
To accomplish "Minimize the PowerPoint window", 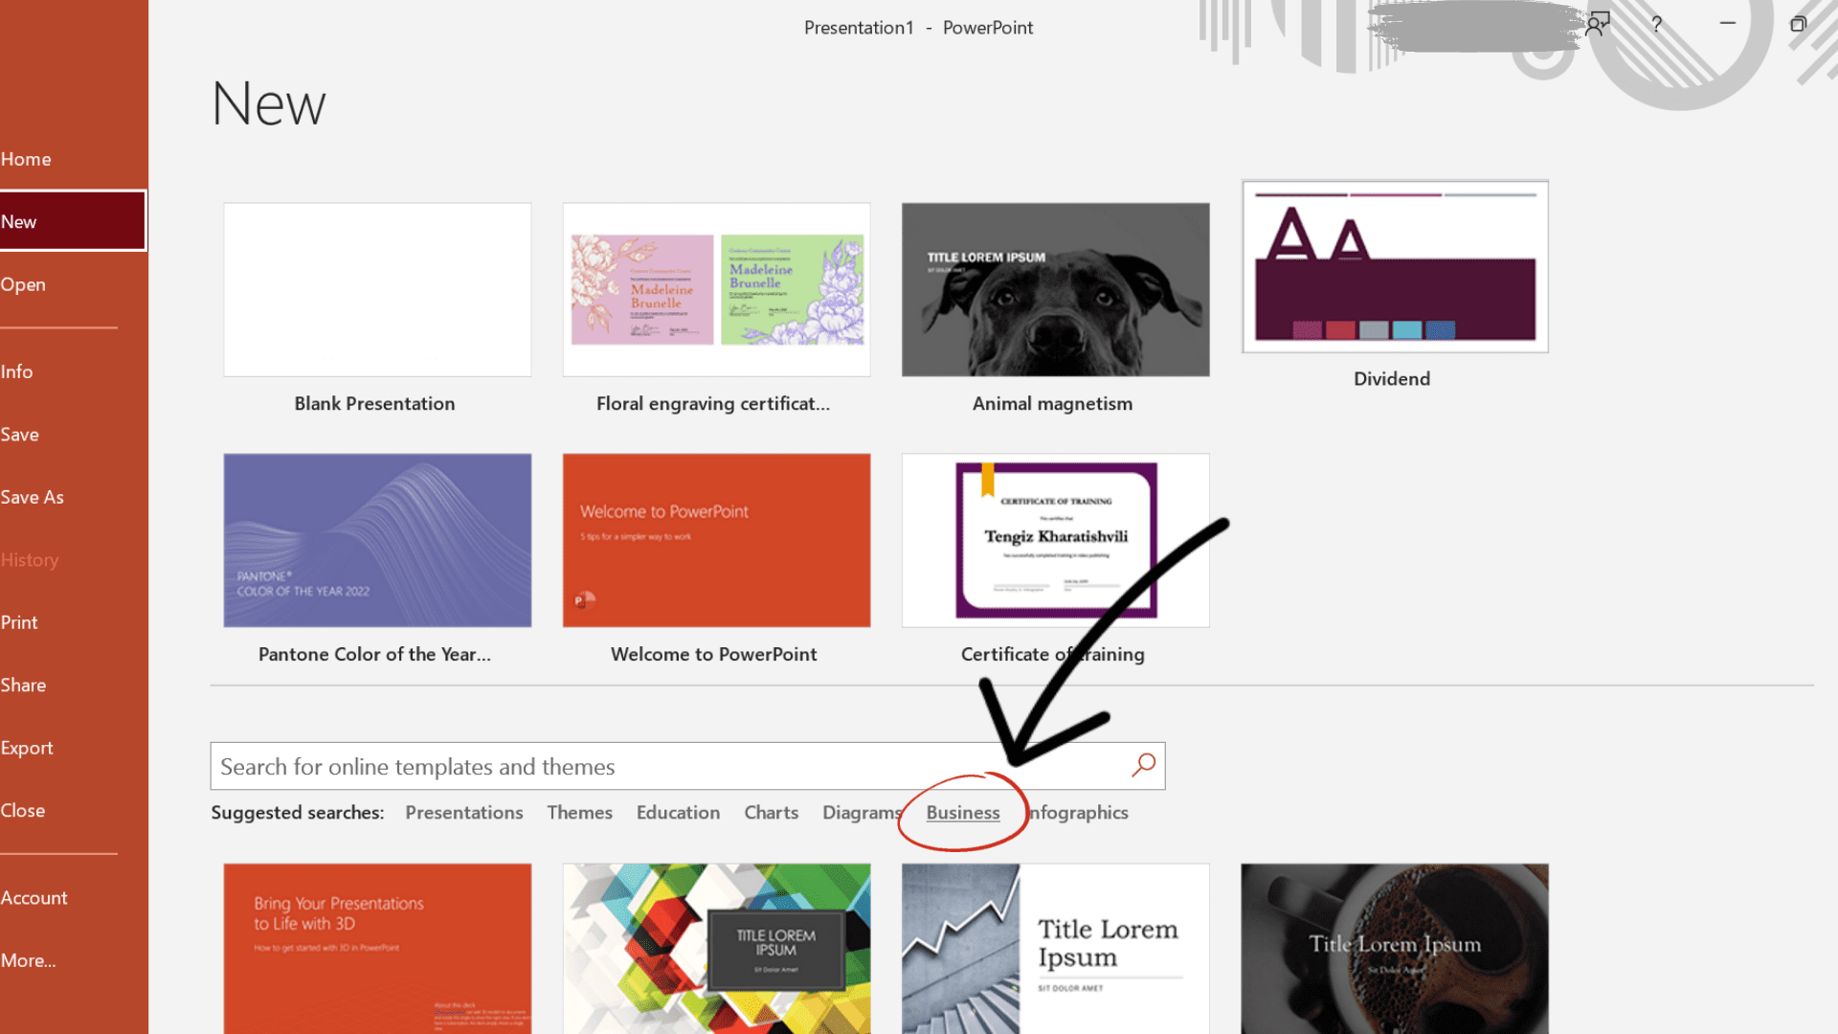I will (x=1728, y=23).
